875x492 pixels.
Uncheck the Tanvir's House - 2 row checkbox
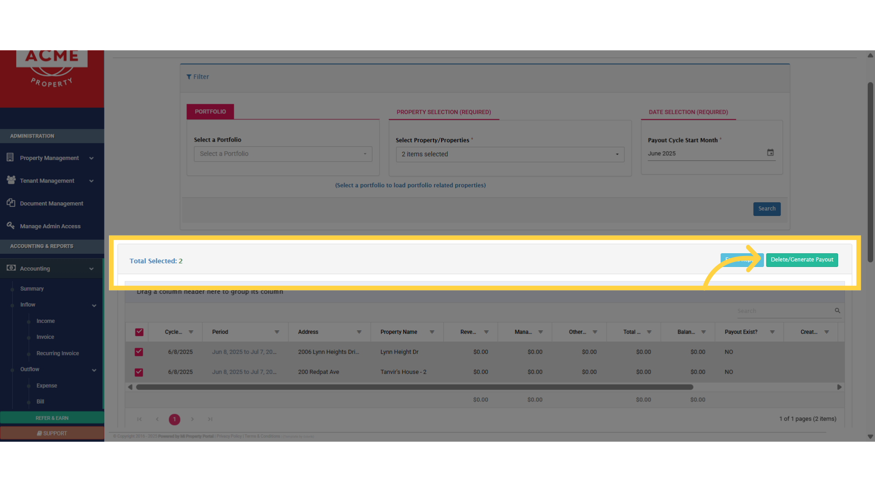tap(139, 372)
